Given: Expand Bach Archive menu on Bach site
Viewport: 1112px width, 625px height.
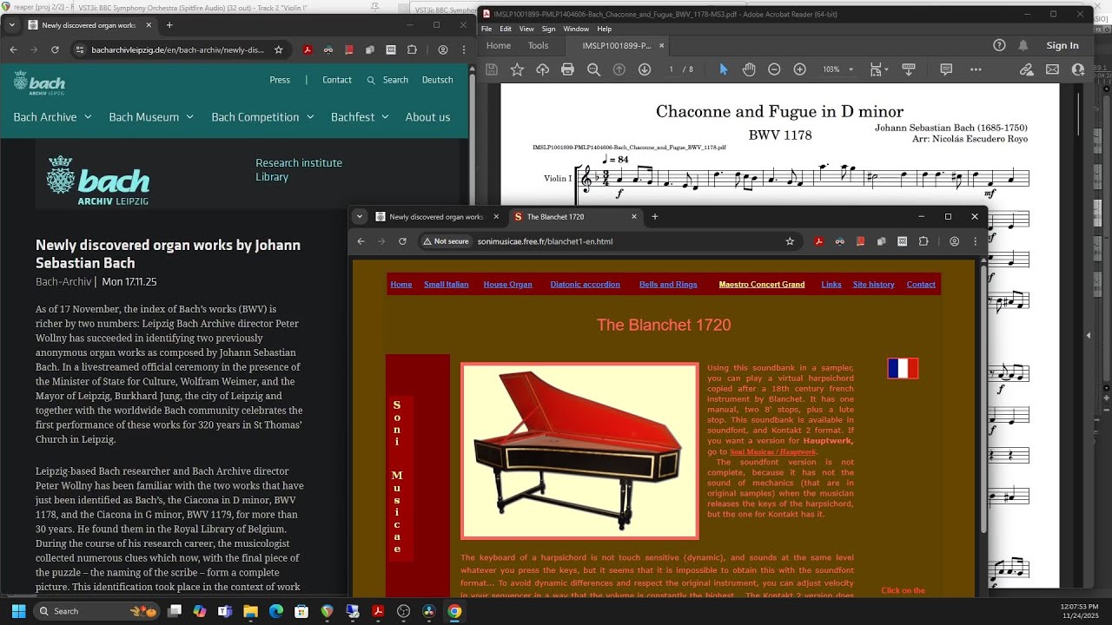Looking at the screenshot, I should 51,117.
